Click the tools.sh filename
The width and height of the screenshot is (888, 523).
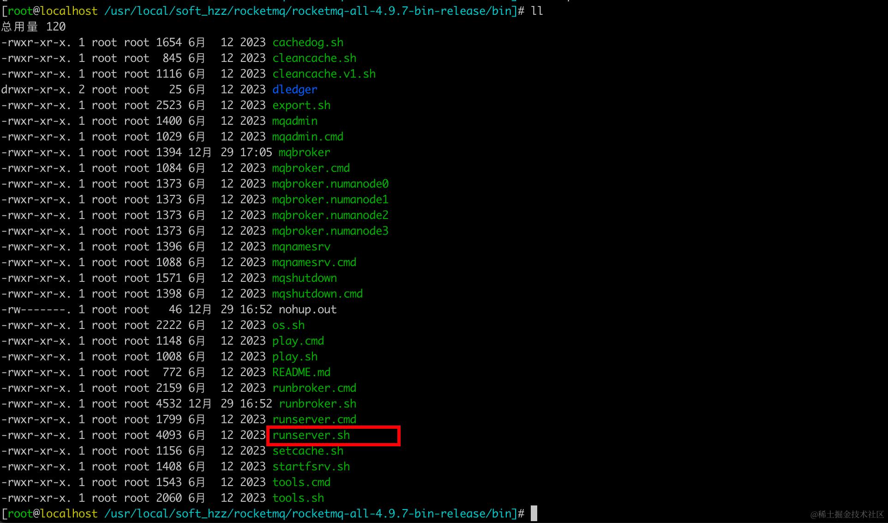[298, 498]
